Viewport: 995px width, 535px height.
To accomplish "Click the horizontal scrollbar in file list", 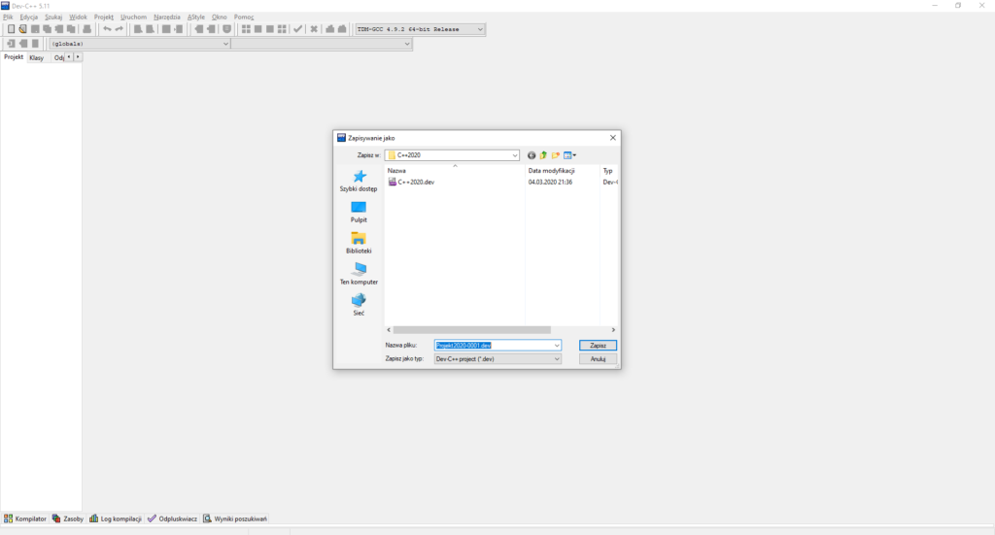I will click(471, 330).
